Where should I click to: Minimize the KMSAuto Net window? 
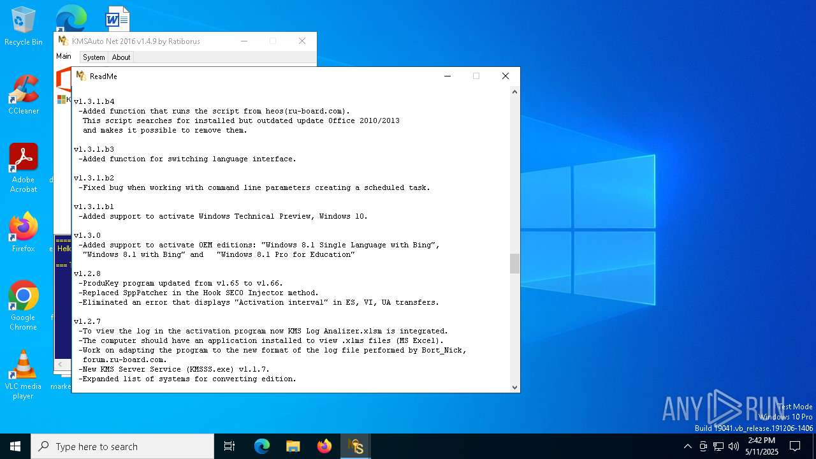click(x=244, y=41)
